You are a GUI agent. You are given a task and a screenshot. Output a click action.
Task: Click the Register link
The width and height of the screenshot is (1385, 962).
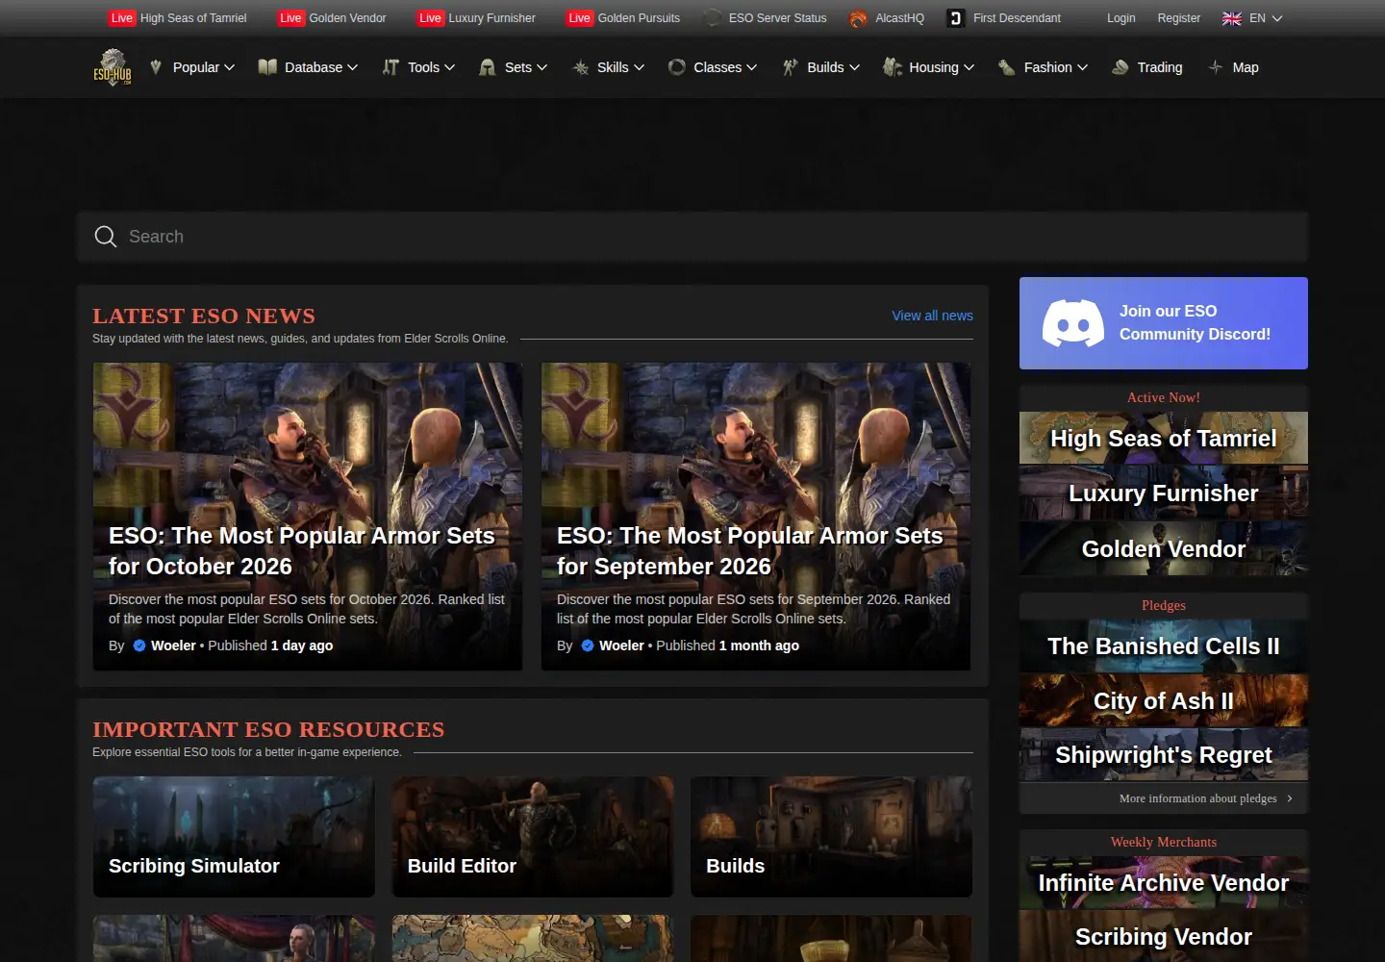pyautogui.click(x=1179, y=18)
